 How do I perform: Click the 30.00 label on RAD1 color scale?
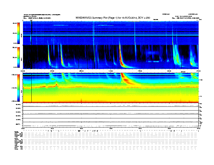[x=15, y=57]
